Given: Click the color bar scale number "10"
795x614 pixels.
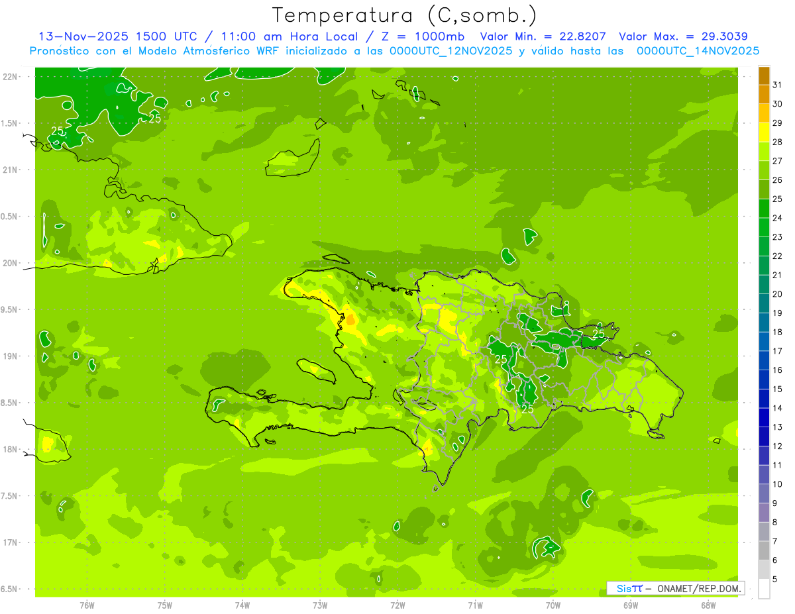Looking at the screenshot, I should (x=778, y=484).
